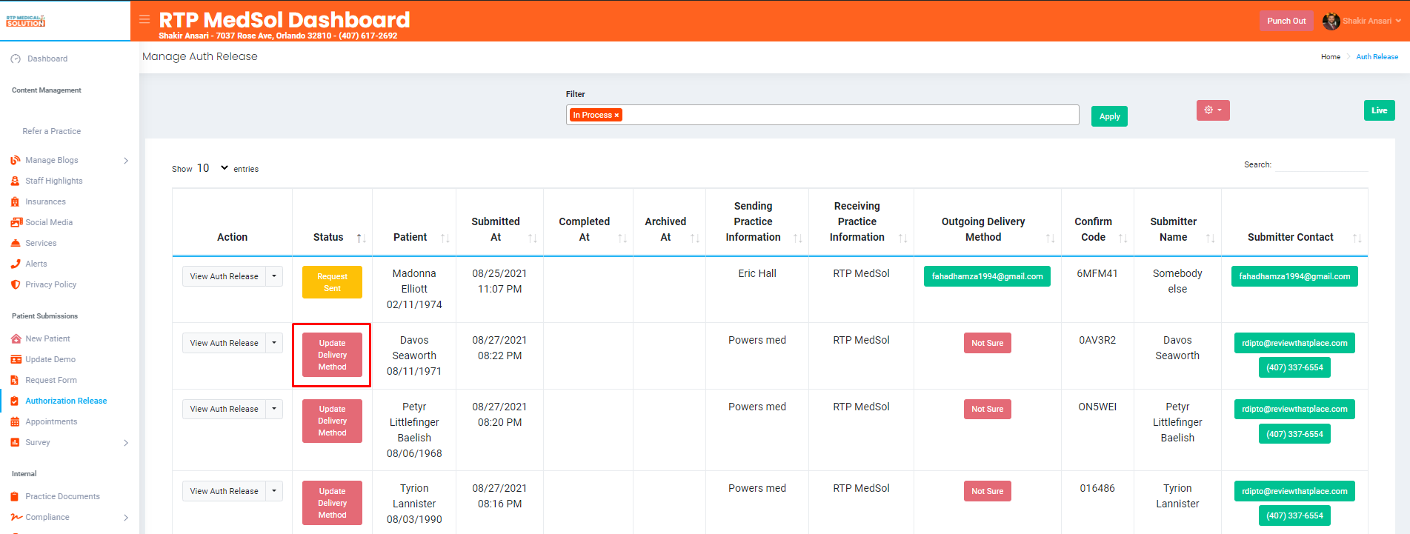Toggle the hamburger sidebar menu icon
This screenshot has height=534, width=1410.
[144, 19]
